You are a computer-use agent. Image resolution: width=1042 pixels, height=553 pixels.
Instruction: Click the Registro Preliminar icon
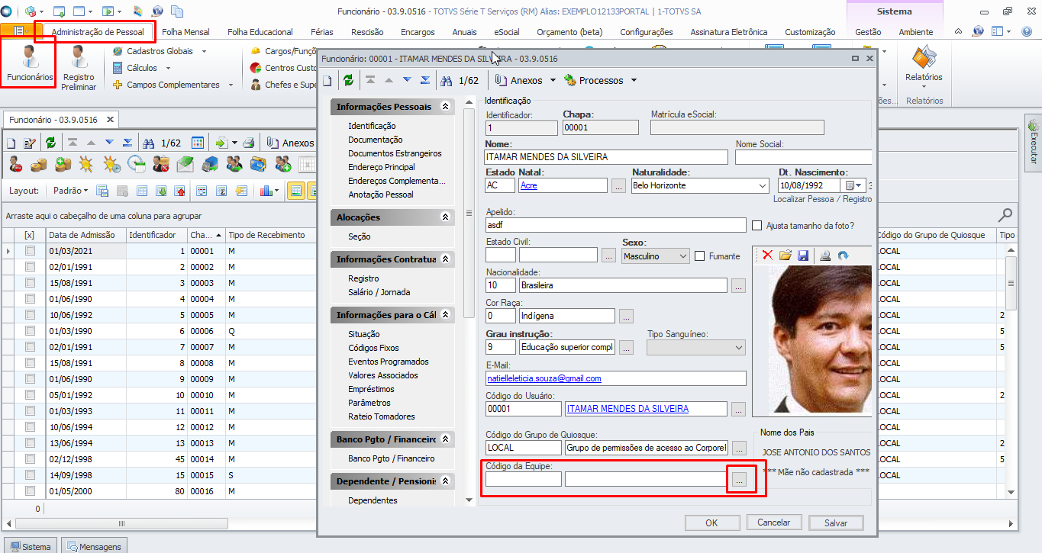pyautogui.click(x=78, y=63)
